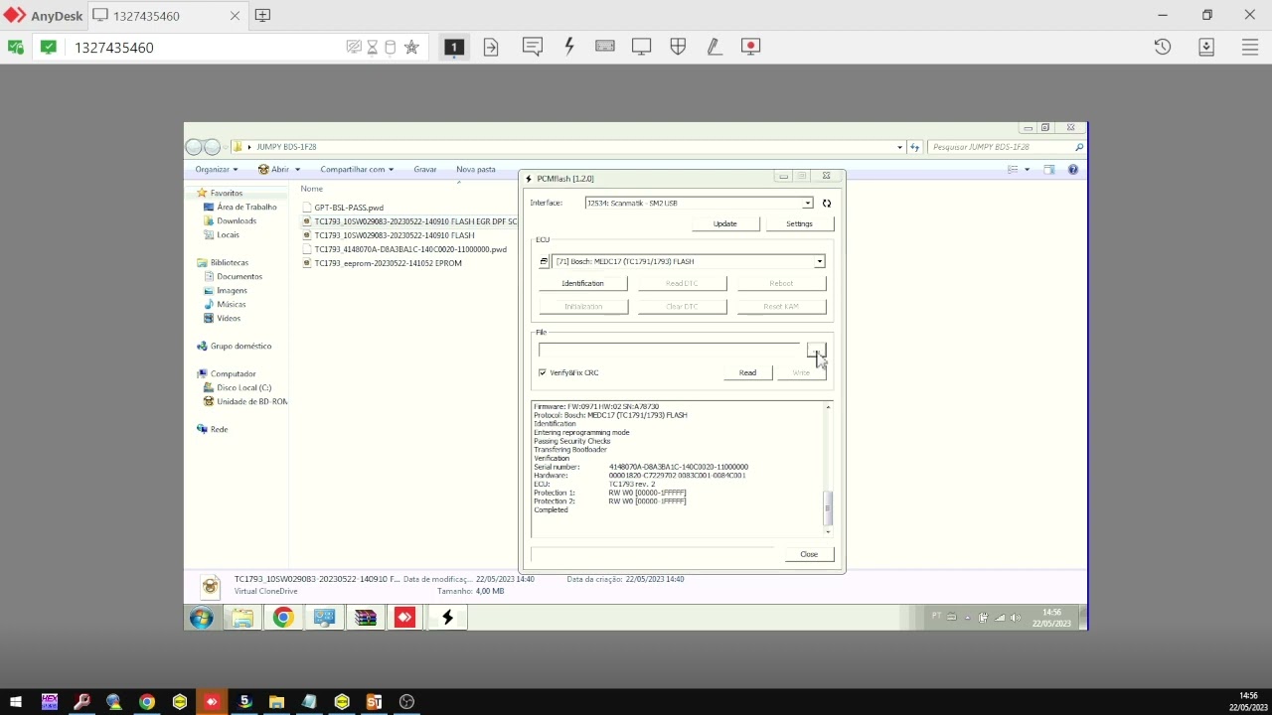The height and width of the screenshot is (715, 1272).
Task: Open the AnyDesk actions lightning icon
Action: coord(569,47)
